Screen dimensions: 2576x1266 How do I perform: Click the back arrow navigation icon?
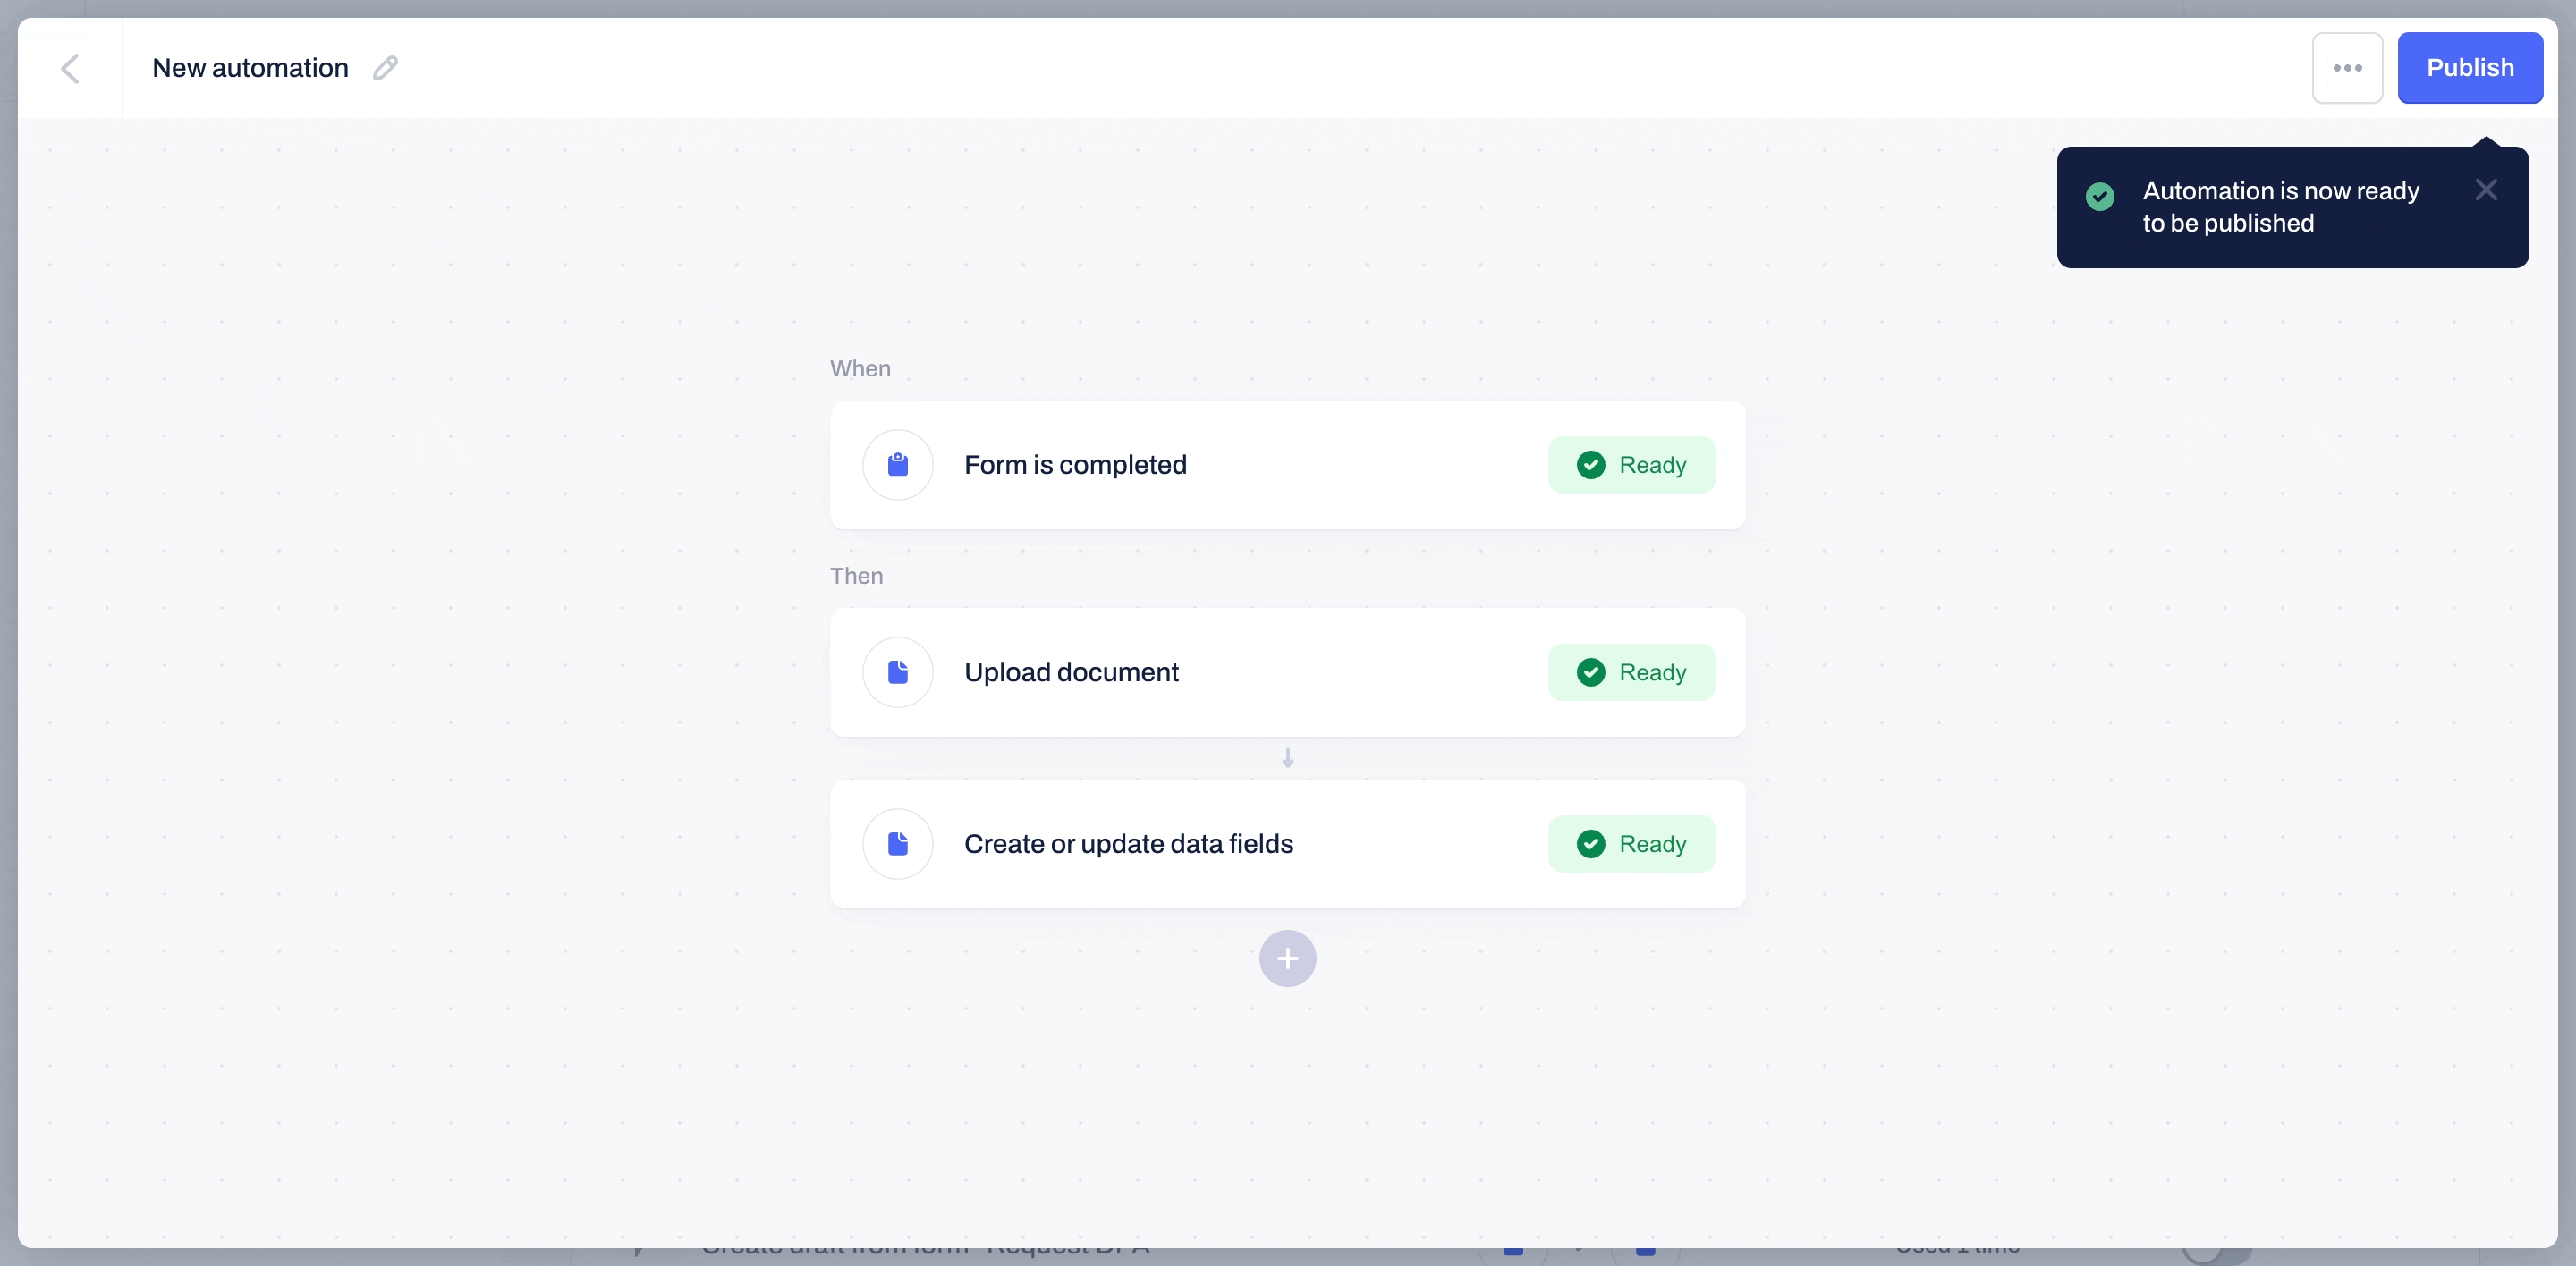69,67
